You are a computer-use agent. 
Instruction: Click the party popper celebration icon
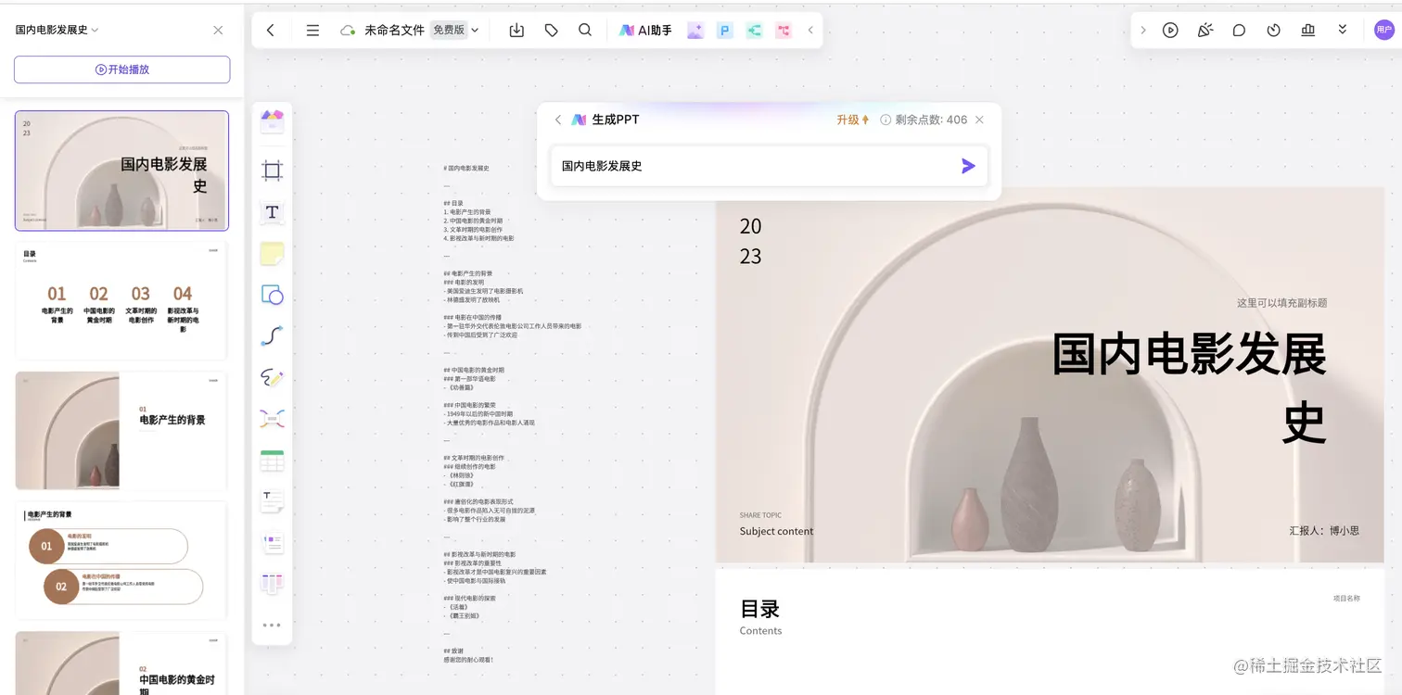tap(1204, 30)
